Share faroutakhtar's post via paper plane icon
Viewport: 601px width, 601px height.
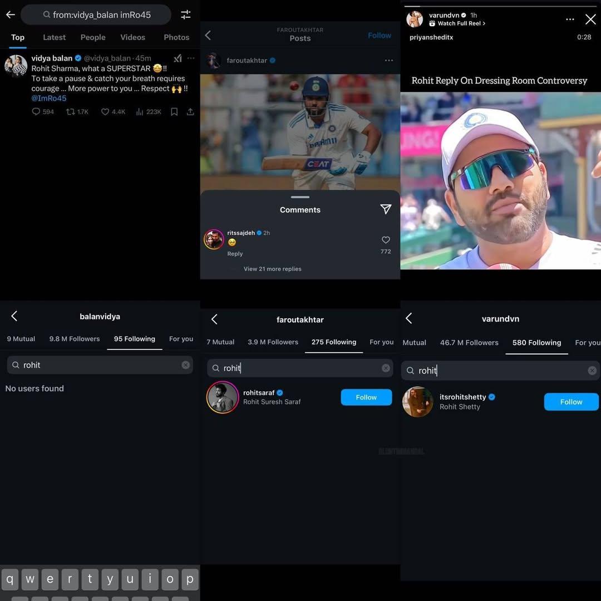(x=386, y=209)
